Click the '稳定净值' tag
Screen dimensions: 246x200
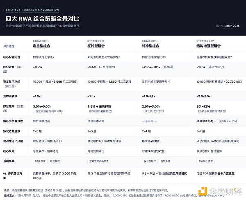click(165, 161)
